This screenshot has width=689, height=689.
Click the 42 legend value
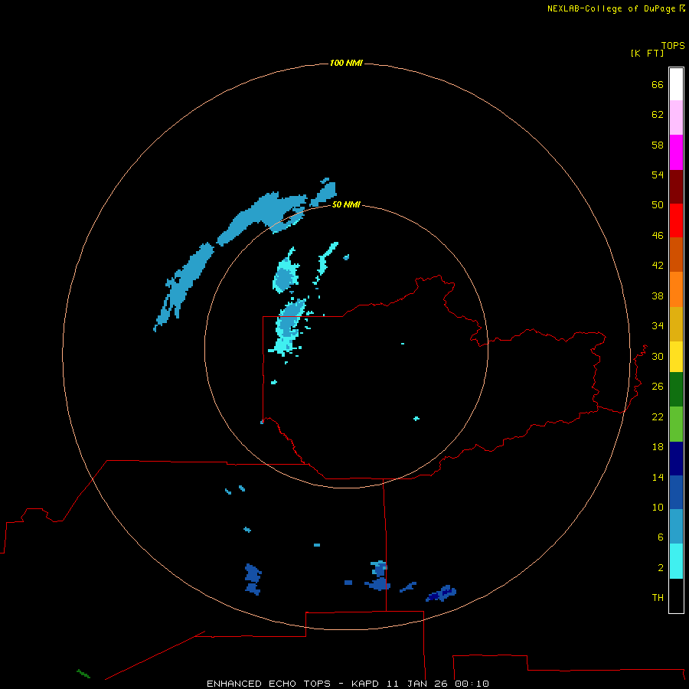click(658, 265)
